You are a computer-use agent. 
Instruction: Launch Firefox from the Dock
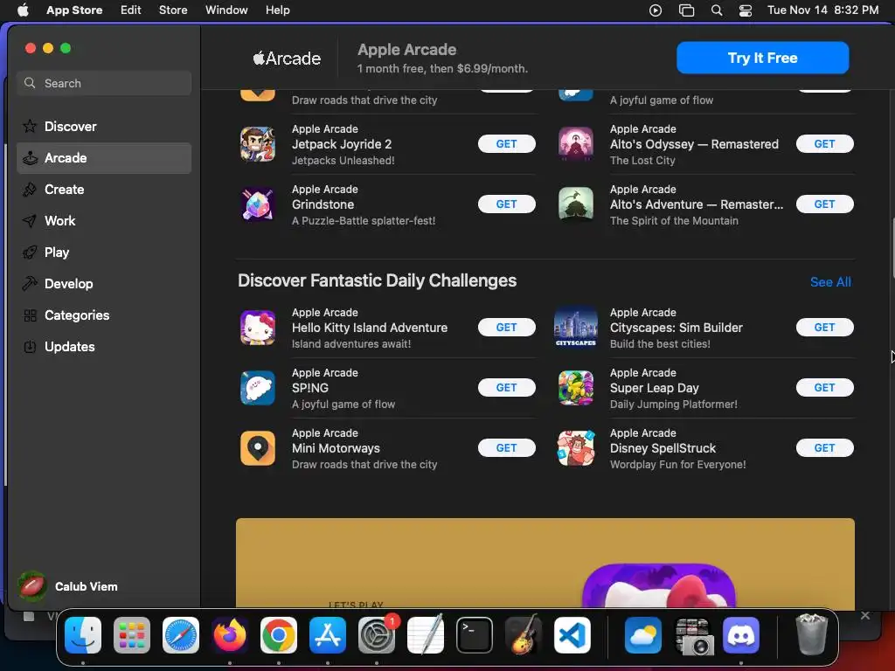[230, 635]
